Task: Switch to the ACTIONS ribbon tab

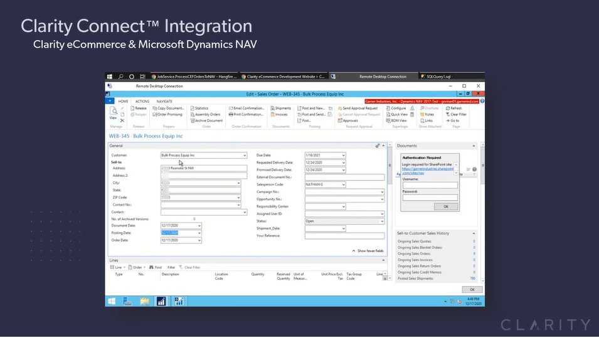Action: 142,101
